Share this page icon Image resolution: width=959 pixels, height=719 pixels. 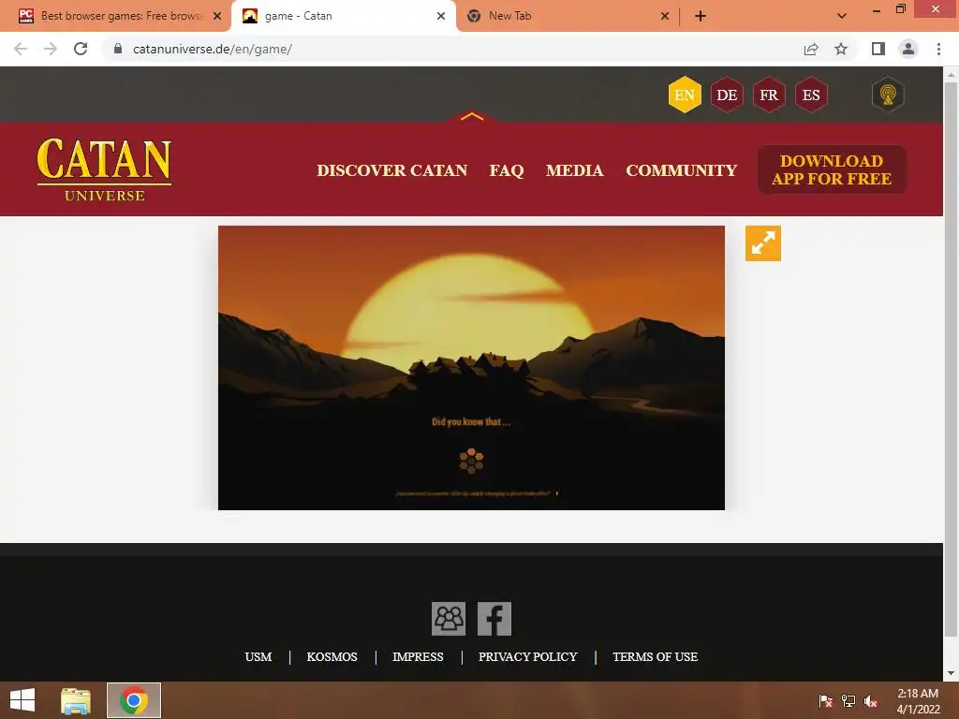(x=811, y=49)
